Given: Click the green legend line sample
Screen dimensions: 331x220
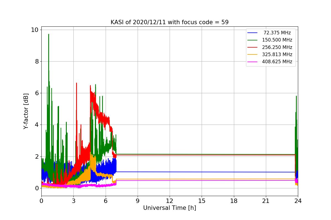Looking at the screenshot, I should coord(253,40).
